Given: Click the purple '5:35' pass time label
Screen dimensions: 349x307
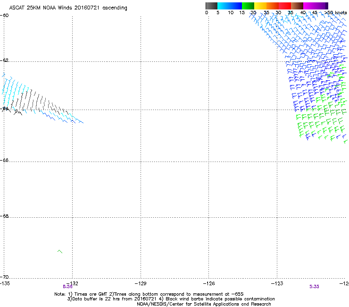Looking at the screenshot, I should coord(314,287).
